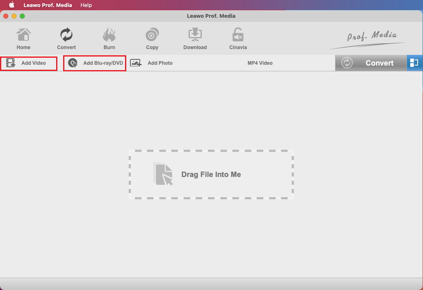
Task: Click Add Blu-ray/DVD button
Action: pos(95,64)
